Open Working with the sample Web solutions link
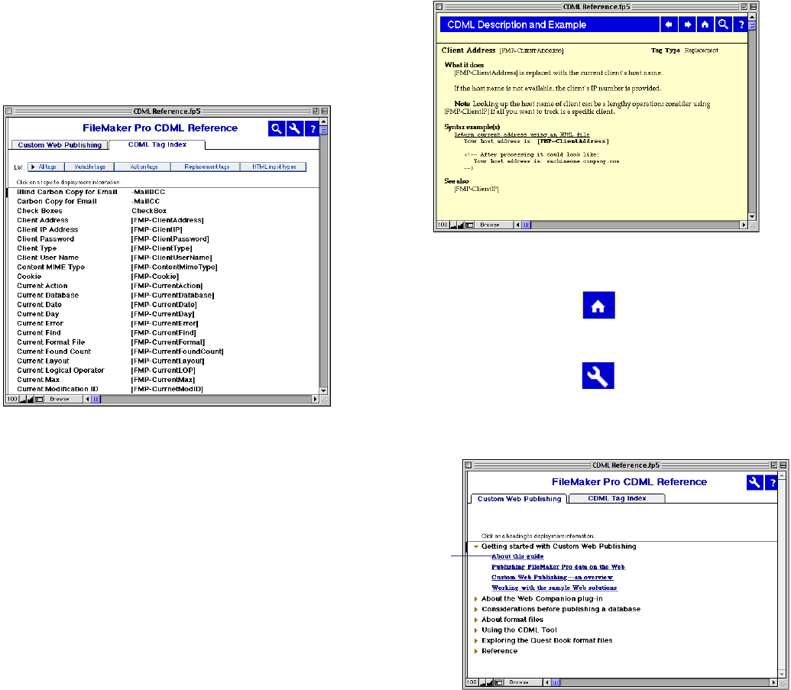The height and width of the screenshot is (690, 791). tap(554, 588)
